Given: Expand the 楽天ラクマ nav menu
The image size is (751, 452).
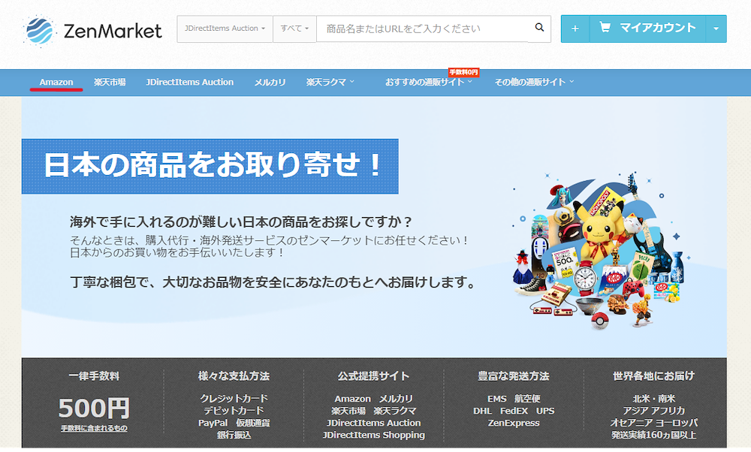Looking at the screenshot, I should [x=330, y=82].
